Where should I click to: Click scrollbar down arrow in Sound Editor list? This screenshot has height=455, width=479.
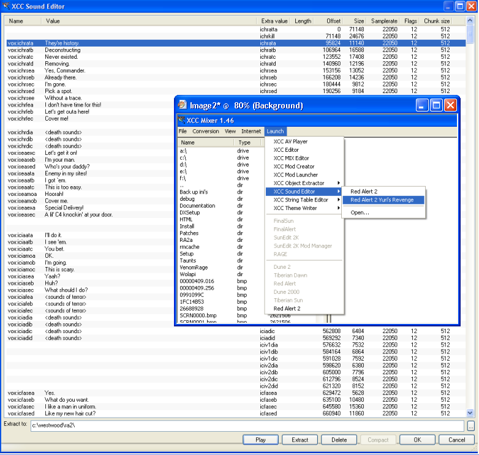click(470, 413)
